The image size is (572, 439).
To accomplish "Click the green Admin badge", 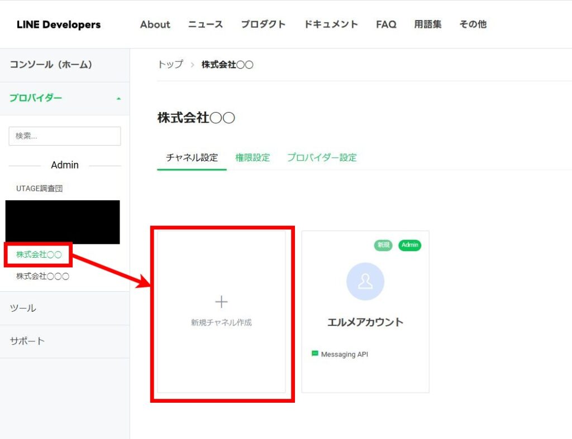I will pos(409,245).
